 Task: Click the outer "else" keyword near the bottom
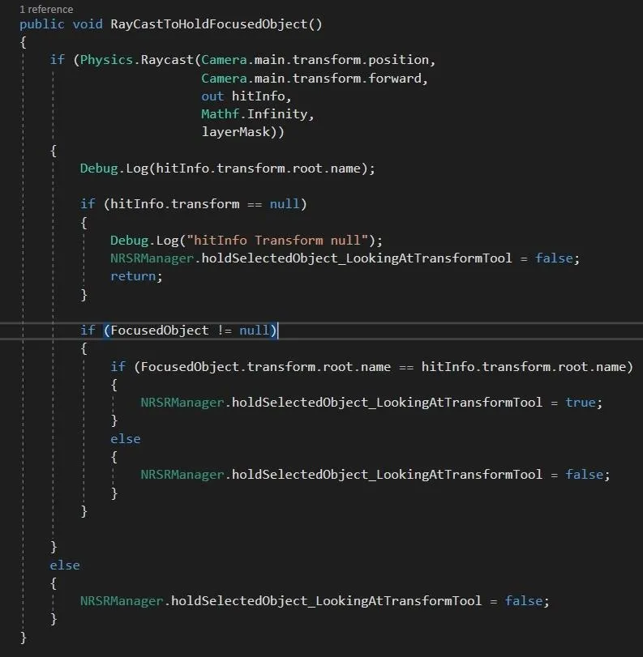[65, 565]
